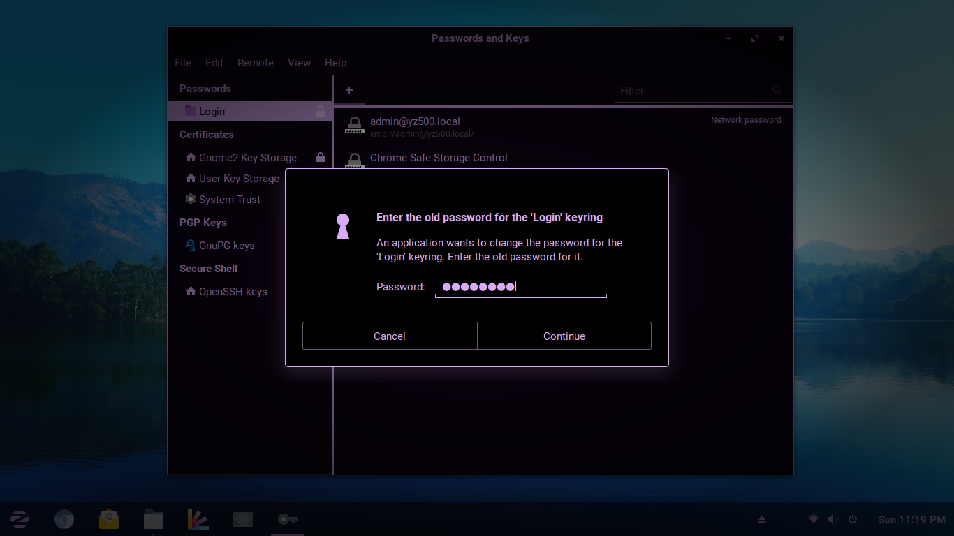Select OpenSSH keys in sidebar
The width and height of the screenshot is (954, 536).
[233, 292]
